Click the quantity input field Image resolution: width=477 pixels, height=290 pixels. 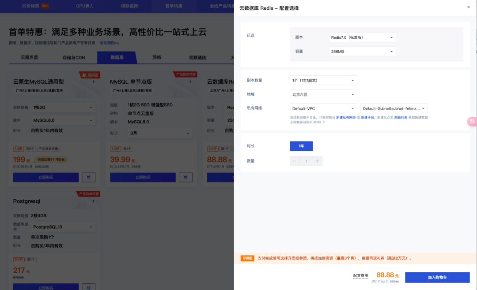coord(306,161)
